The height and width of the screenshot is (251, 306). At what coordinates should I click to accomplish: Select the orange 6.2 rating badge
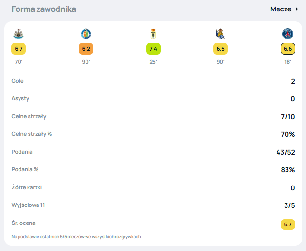pyautogui.click(x=86, y=48)
